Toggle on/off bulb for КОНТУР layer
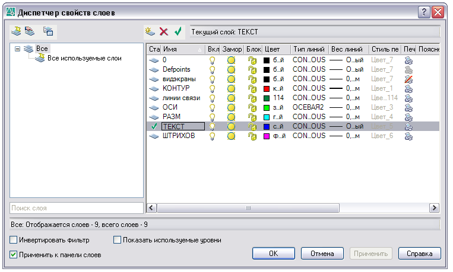453x272 pixels. click(x=213, y=89)
